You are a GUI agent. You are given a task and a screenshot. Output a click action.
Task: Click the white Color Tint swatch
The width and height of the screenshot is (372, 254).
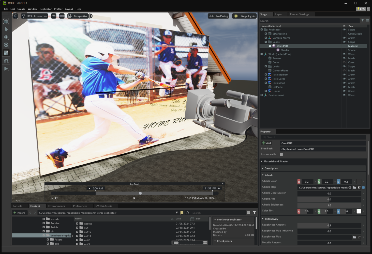(359, 211)
